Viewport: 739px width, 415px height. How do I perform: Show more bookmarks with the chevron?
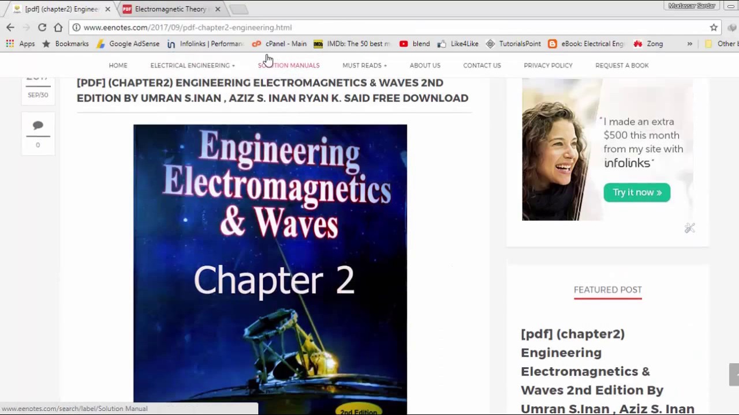click(x=689, y=44)
